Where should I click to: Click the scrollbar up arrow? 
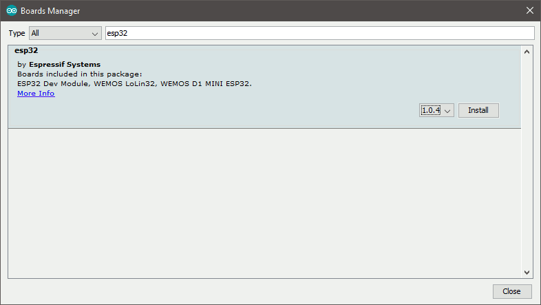[527, 52]
